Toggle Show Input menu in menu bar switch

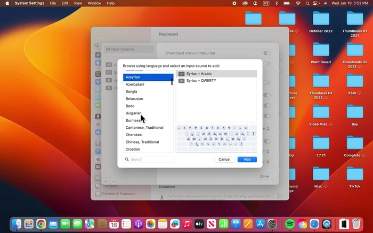[266, 53]
